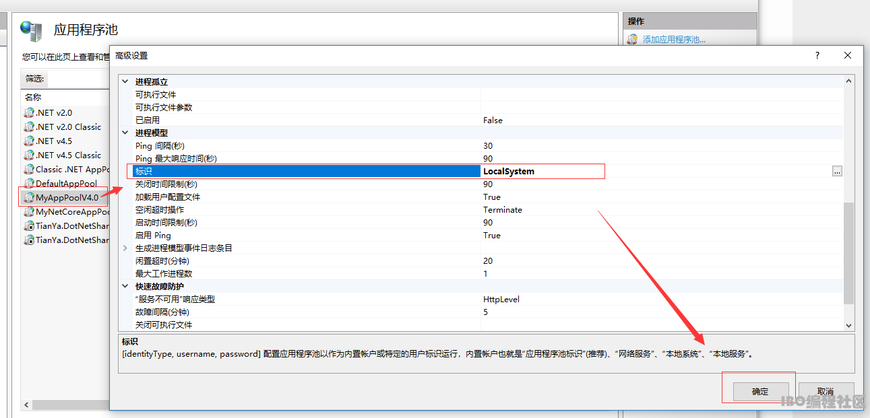
Task: Open the 添加应用程序池 link
Action: pos(673,40)
